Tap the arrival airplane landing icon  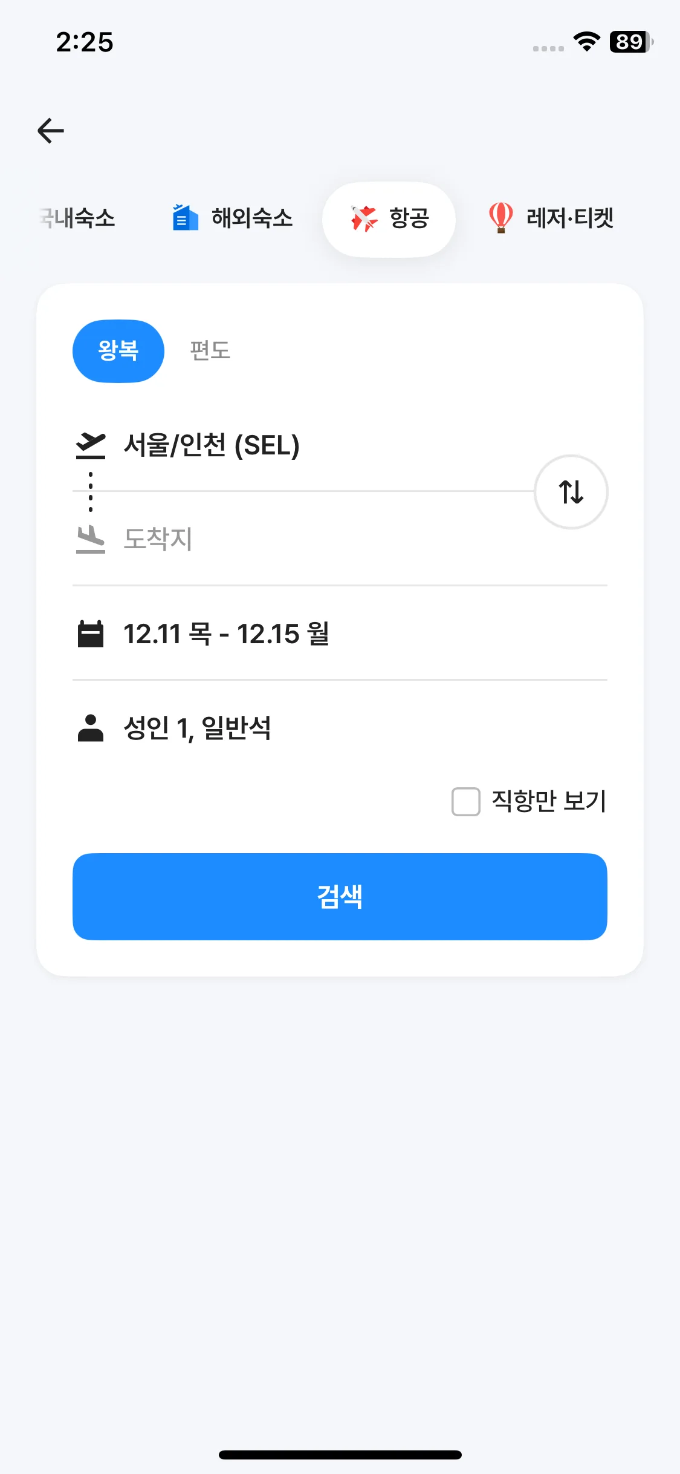point(91,539)
